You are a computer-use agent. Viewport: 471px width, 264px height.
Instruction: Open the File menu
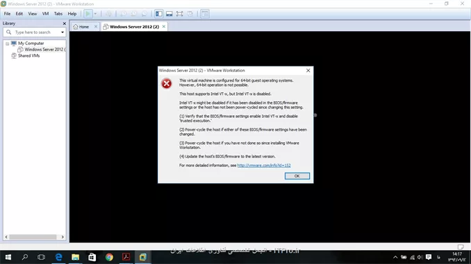tap(7, 14)
